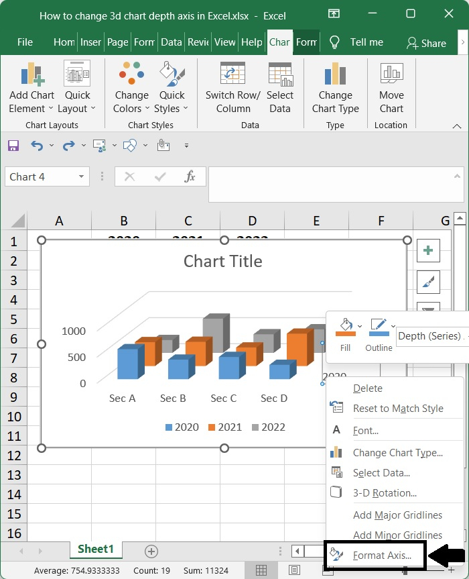Open Add Chart Element menu
The width and height of the screenshot is (469, 579).
click(x=31, y=88)
